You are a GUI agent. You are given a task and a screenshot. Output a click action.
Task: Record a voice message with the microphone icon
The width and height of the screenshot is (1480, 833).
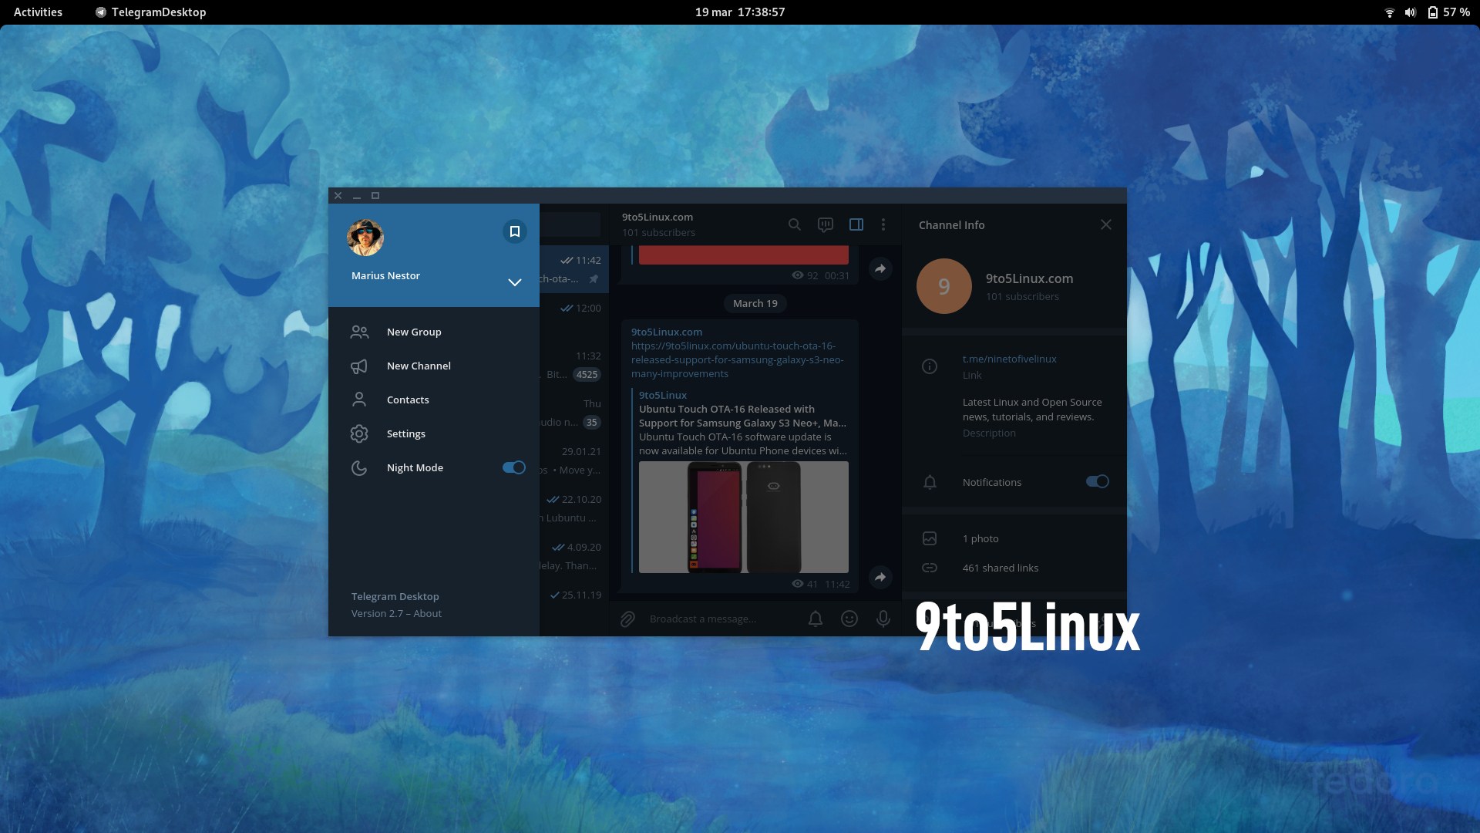(883, 619)
